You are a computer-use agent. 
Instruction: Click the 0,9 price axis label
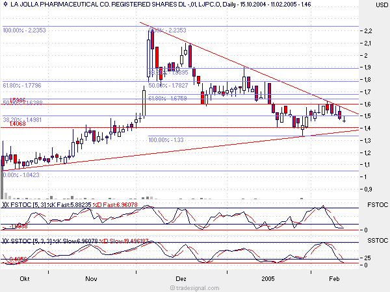[x=368, y=189]
